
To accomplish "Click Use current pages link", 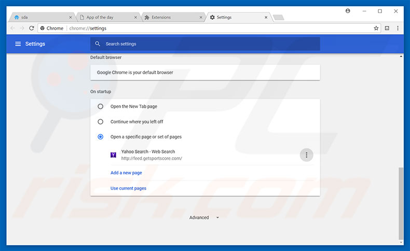I will [128, 188].
